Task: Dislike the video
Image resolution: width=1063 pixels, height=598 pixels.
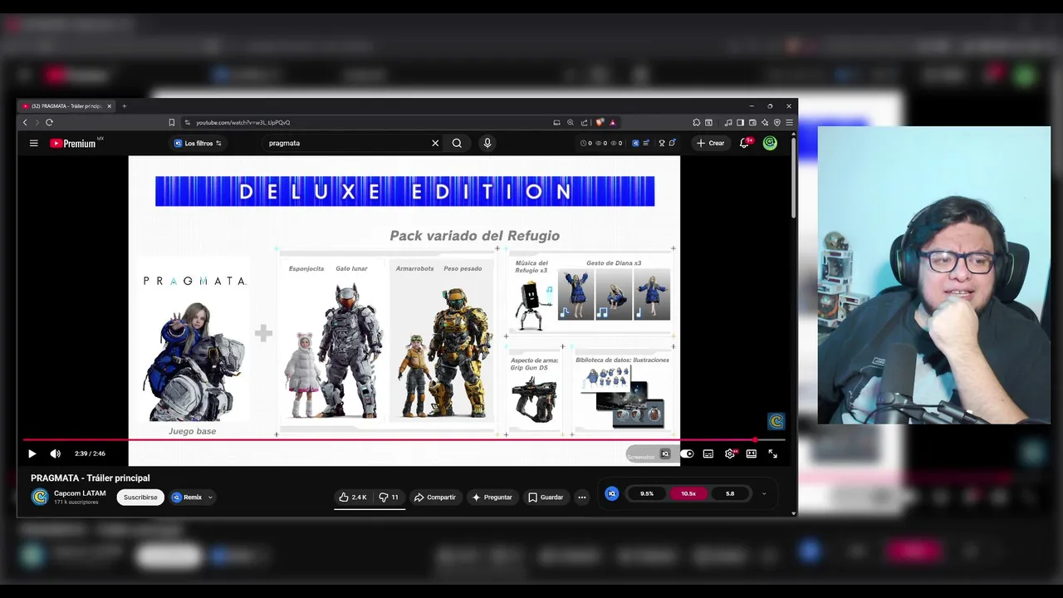Action: [x=389, y=498]
